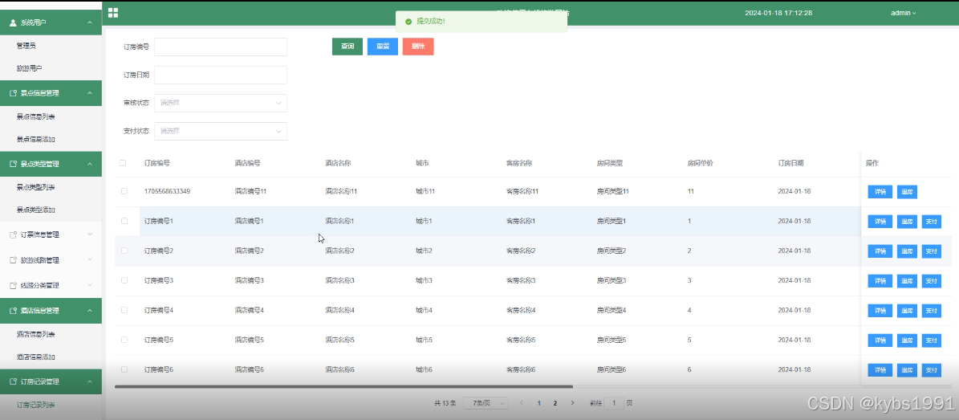959x420 pixels.
Task: Click 详情 for 订房编号5 row
Action: click(x=880, y=340)
